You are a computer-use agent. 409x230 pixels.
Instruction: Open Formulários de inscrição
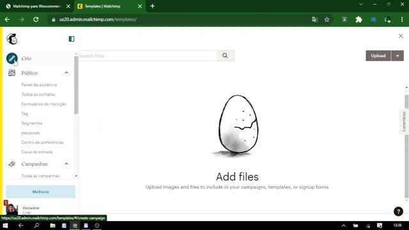click(x=44, y=104)
